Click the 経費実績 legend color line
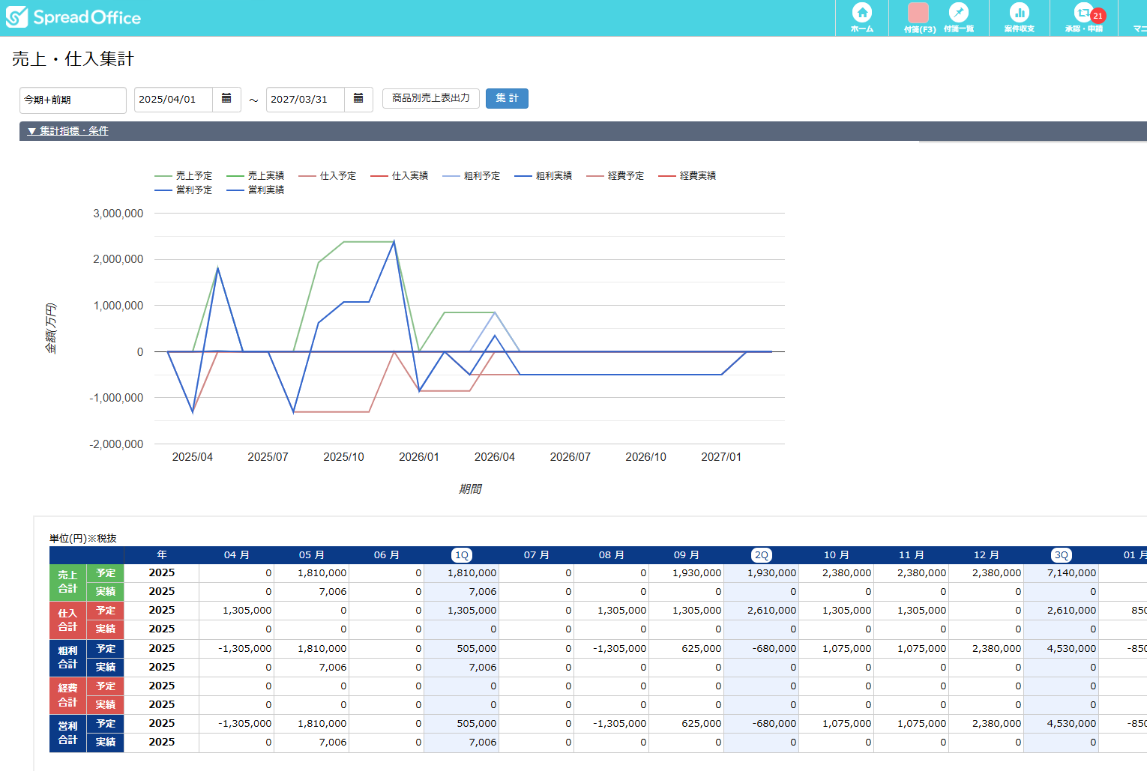Screen dimensions: 1147x771 [667, 176]
